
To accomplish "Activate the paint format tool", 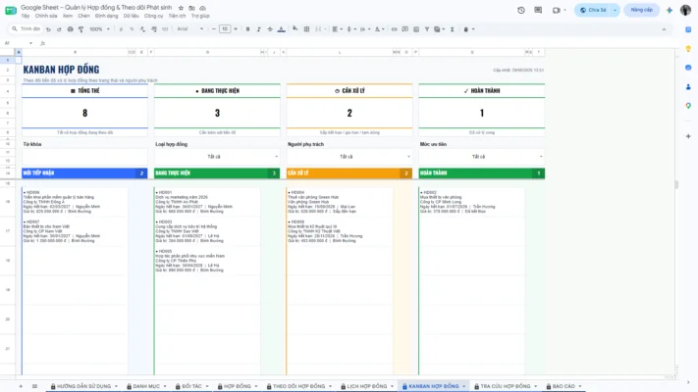I will tap(81, 29).
